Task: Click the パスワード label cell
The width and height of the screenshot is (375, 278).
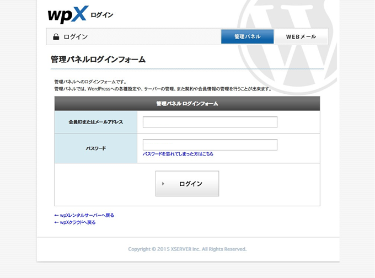Action: pos(95,148)
